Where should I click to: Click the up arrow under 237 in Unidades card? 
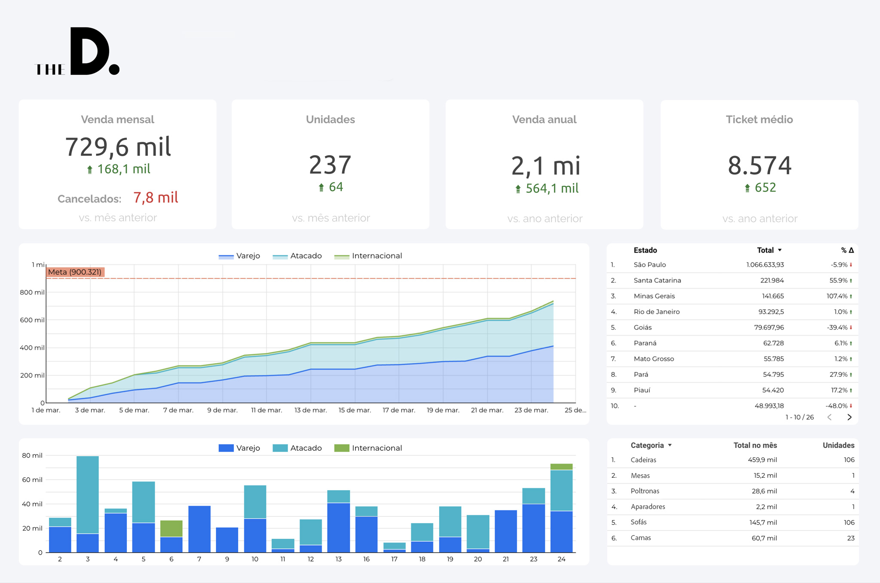pyautogui.click(x=321, y=187)
